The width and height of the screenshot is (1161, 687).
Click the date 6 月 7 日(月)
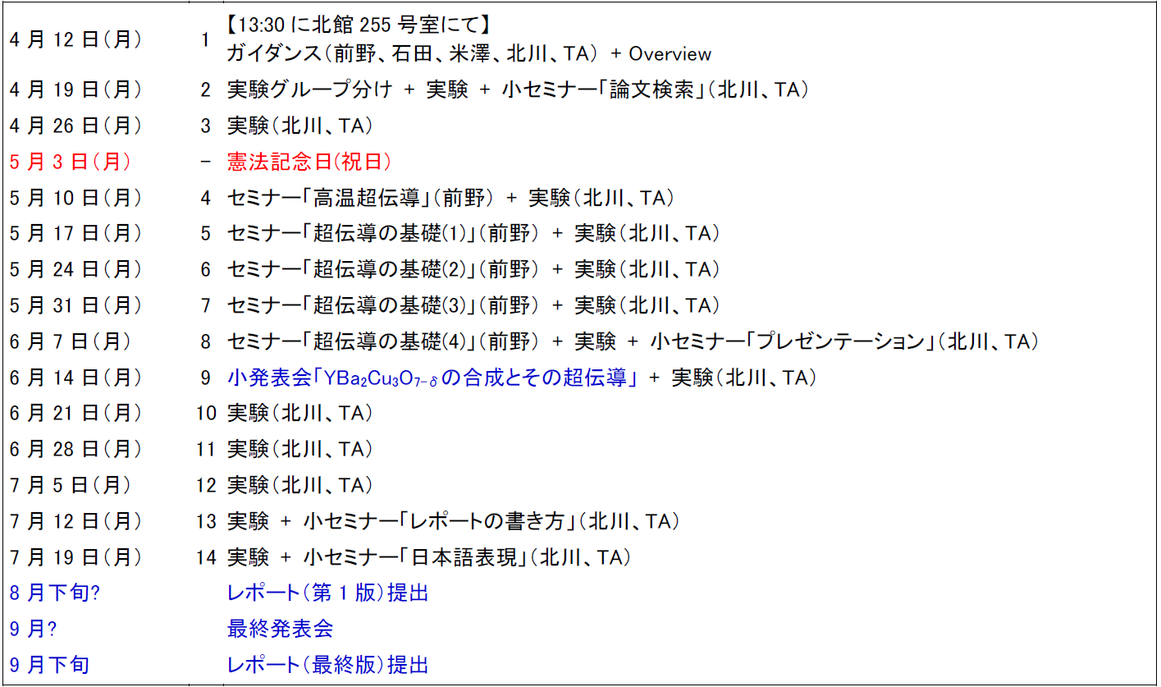(x=71, y=341)
